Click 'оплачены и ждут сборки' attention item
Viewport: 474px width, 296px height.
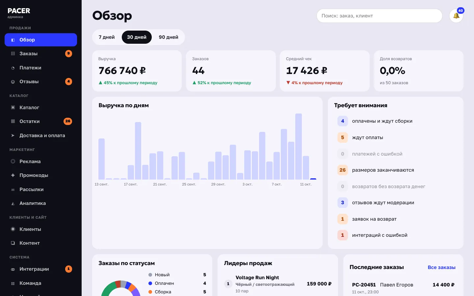396,121
